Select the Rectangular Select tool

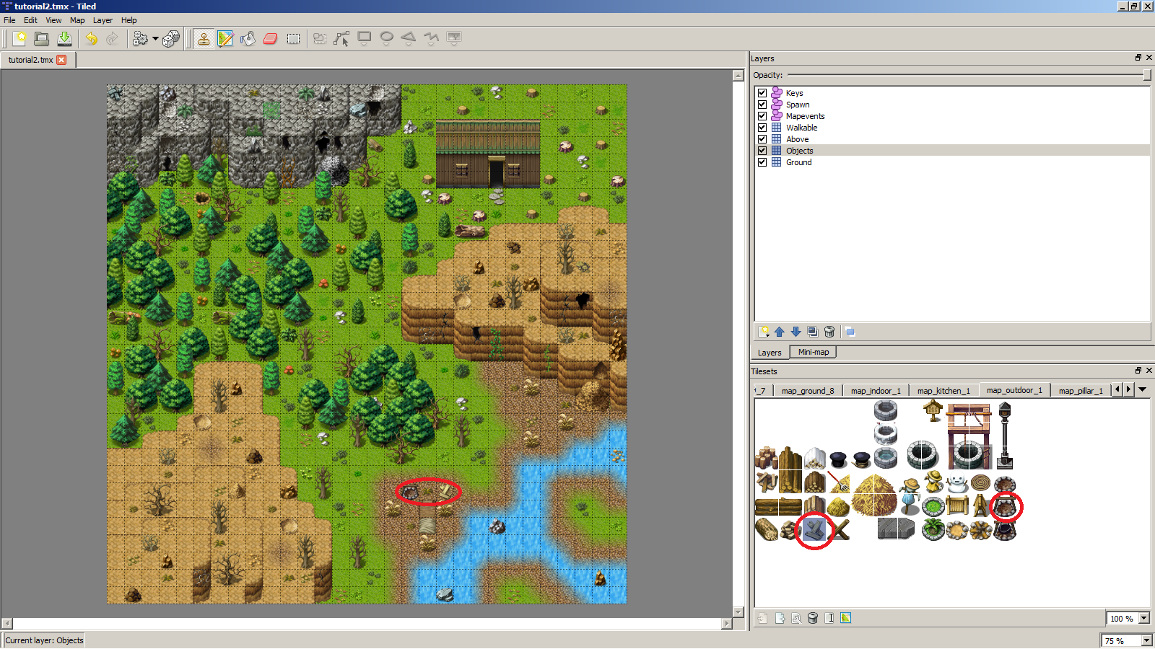[x=293, y=38]
